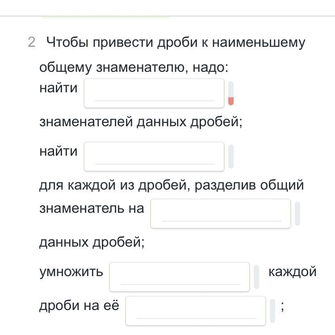335x335 pixels.
Task: Click the blank after "умножить"
Action: (180, 277)
